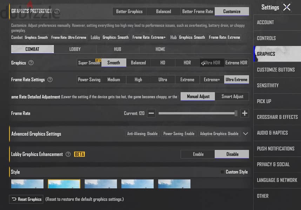
Task: Choose Ultra Extreme frame rate
Action: 236,80
